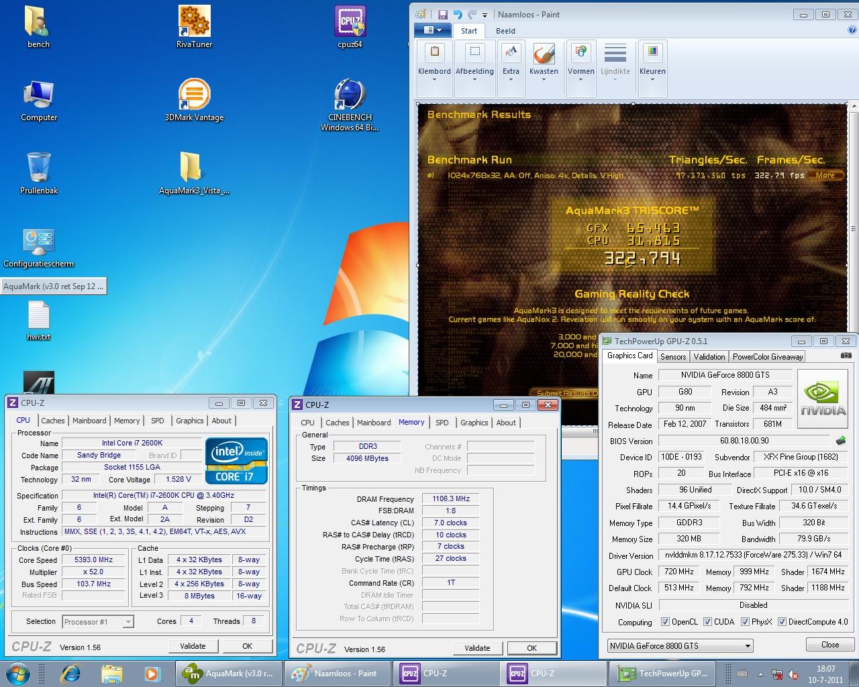The height and width of the screenshot is (687, 859).
Task: Toggle the CUDA checkbox in GPU-Z
Action: point(708,622)
